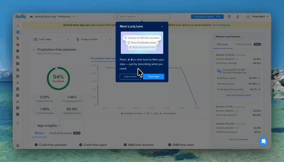Click the gift box icon in sidebar

pos(17,44)
